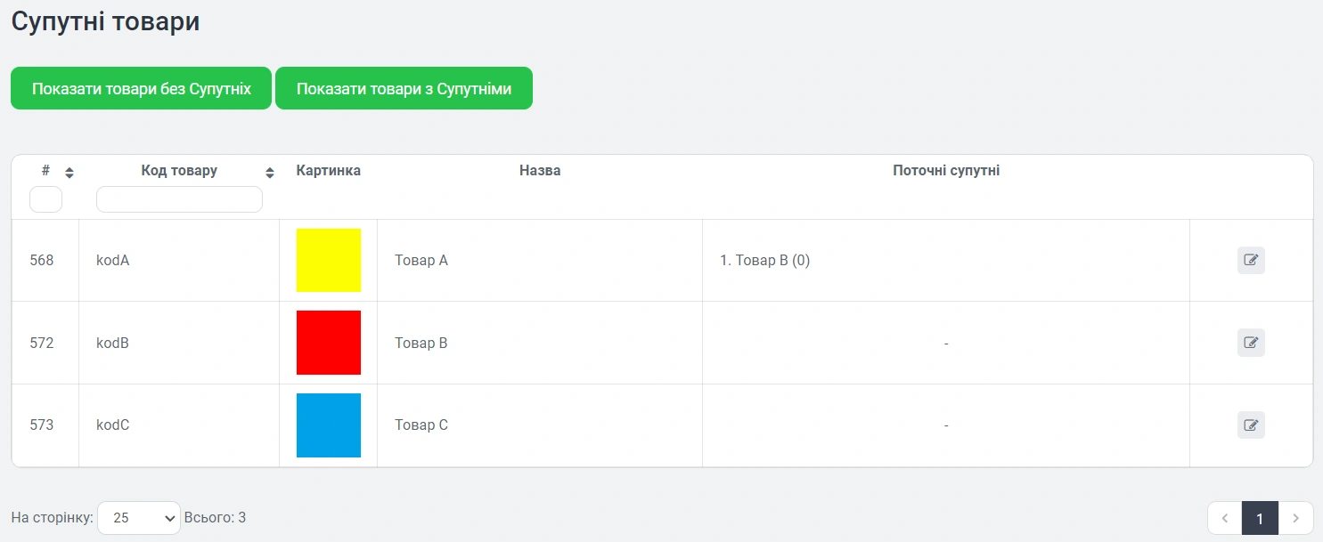Viewport: 1323px width, 542px height.
Task: Sort table by # column arrows
Action: click(69, 173)
